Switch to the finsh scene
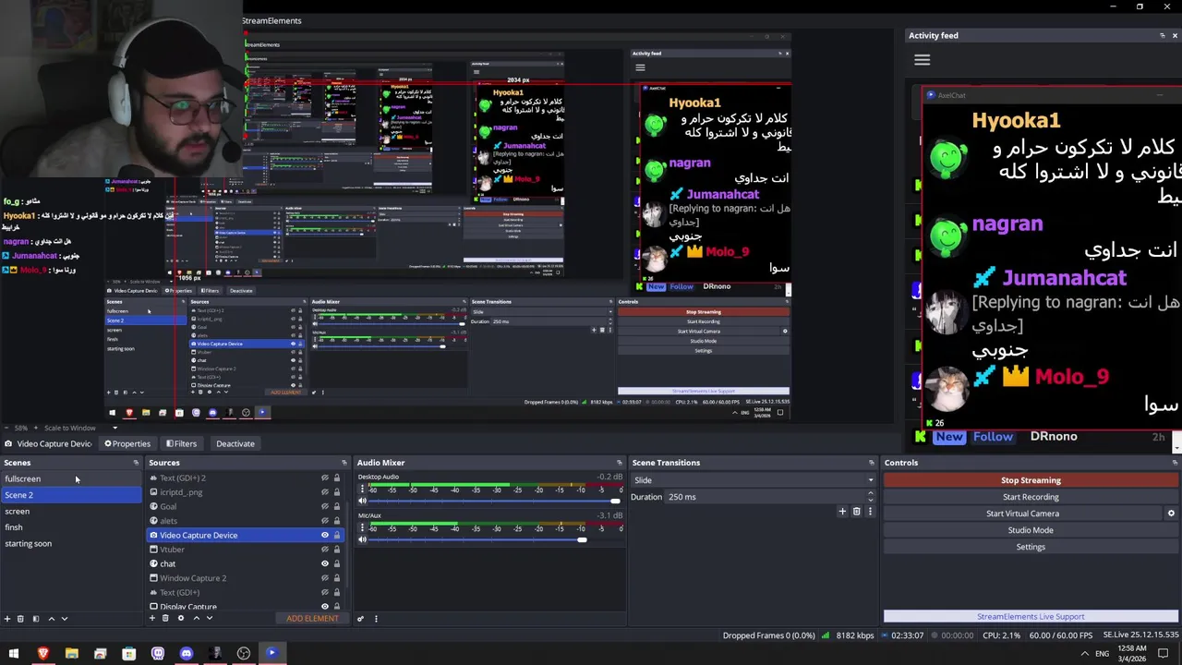This screenshot has width=1182, height=665. click(71, 527)
